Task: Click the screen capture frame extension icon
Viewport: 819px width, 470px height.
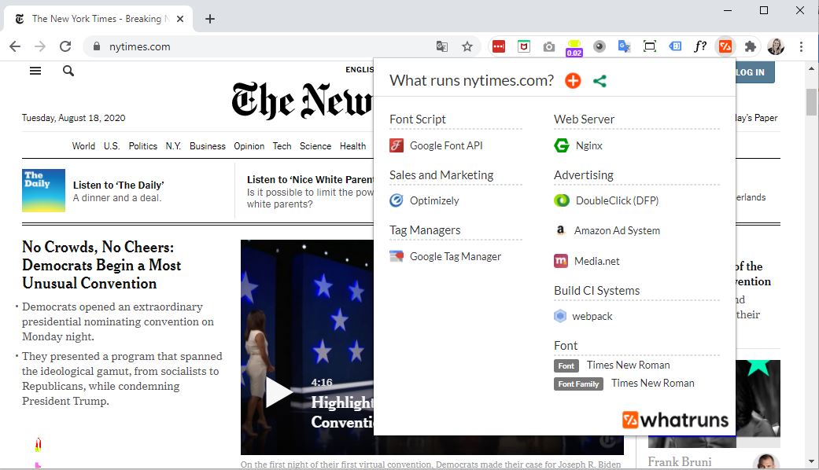Action: point(649,46)
